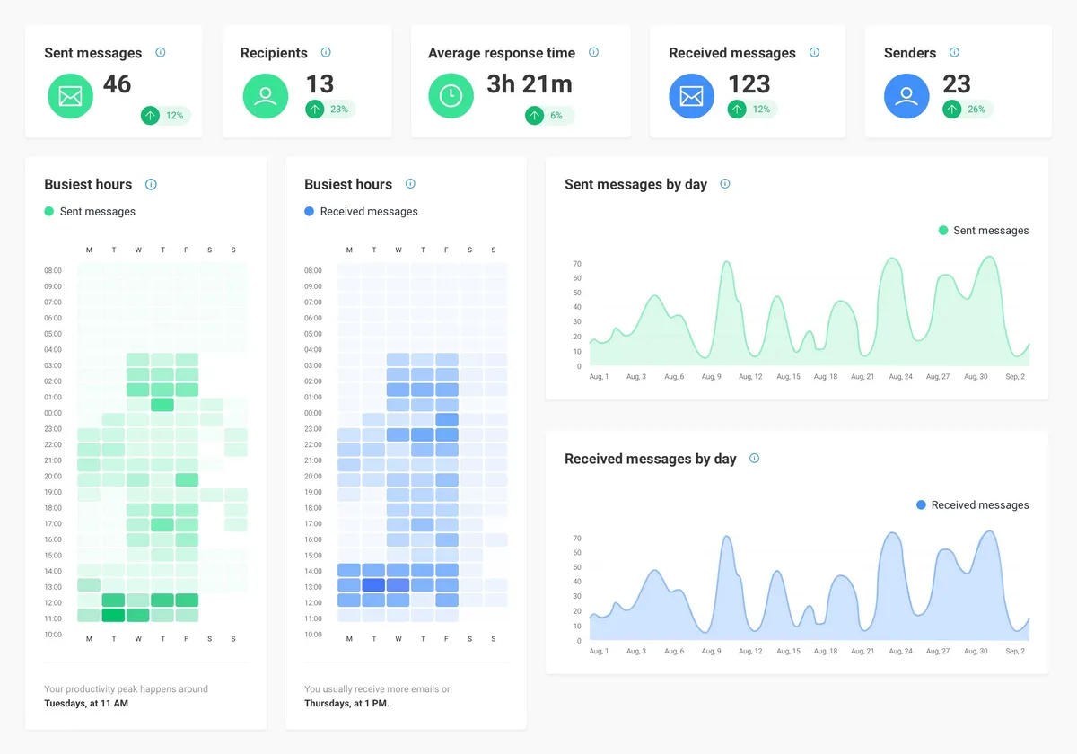This screenshot has height=754, width=1077.
Task: Click 'Thursdays, at 1 PM.' summary text
Action: (x=346, y=703)
